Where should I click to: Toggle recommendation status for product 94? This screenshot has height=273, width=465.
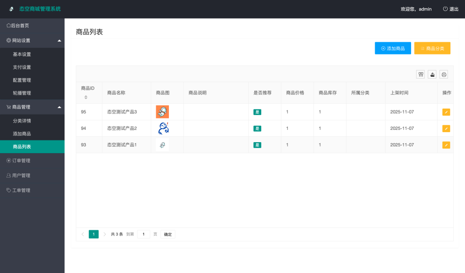(257, 129)
